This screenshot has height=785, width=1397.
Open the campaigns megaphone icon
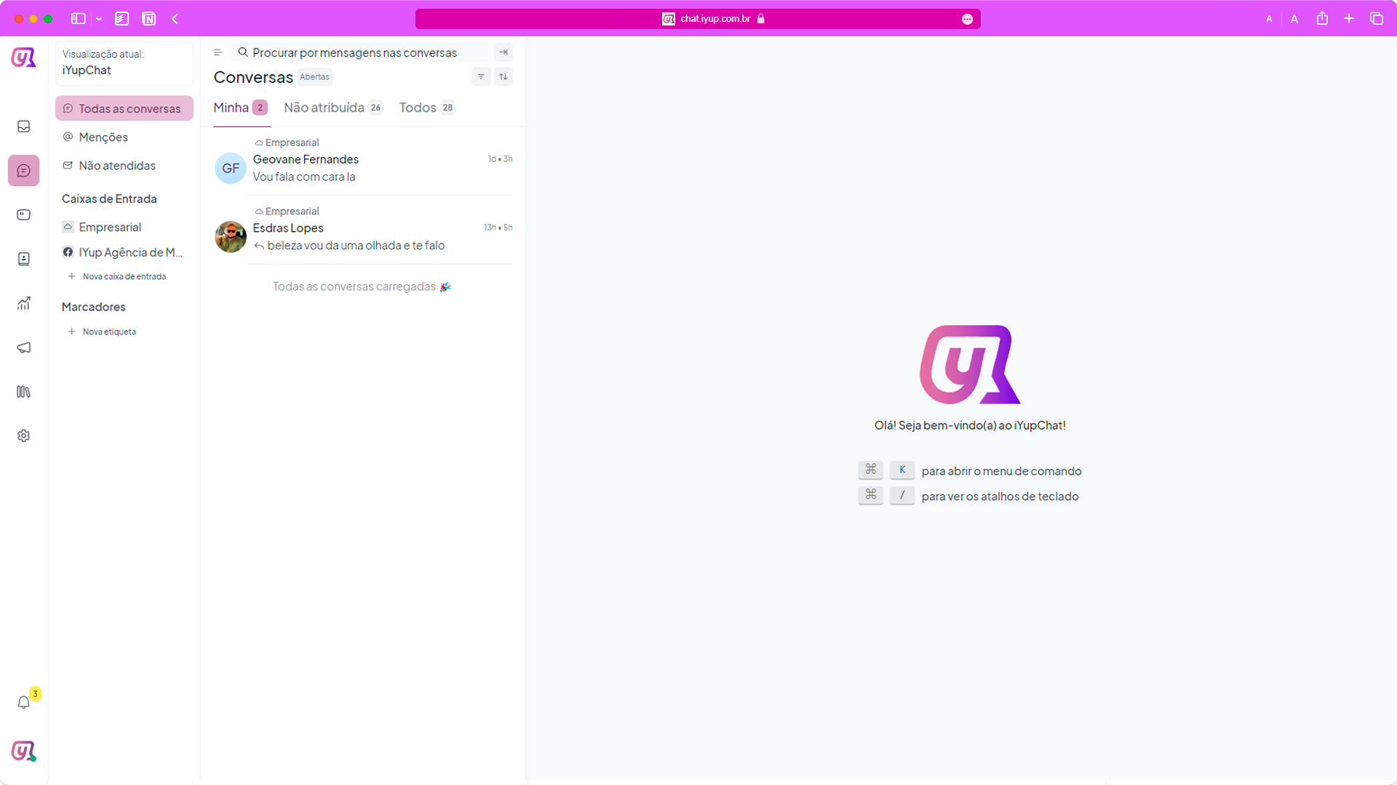(23, 347)
